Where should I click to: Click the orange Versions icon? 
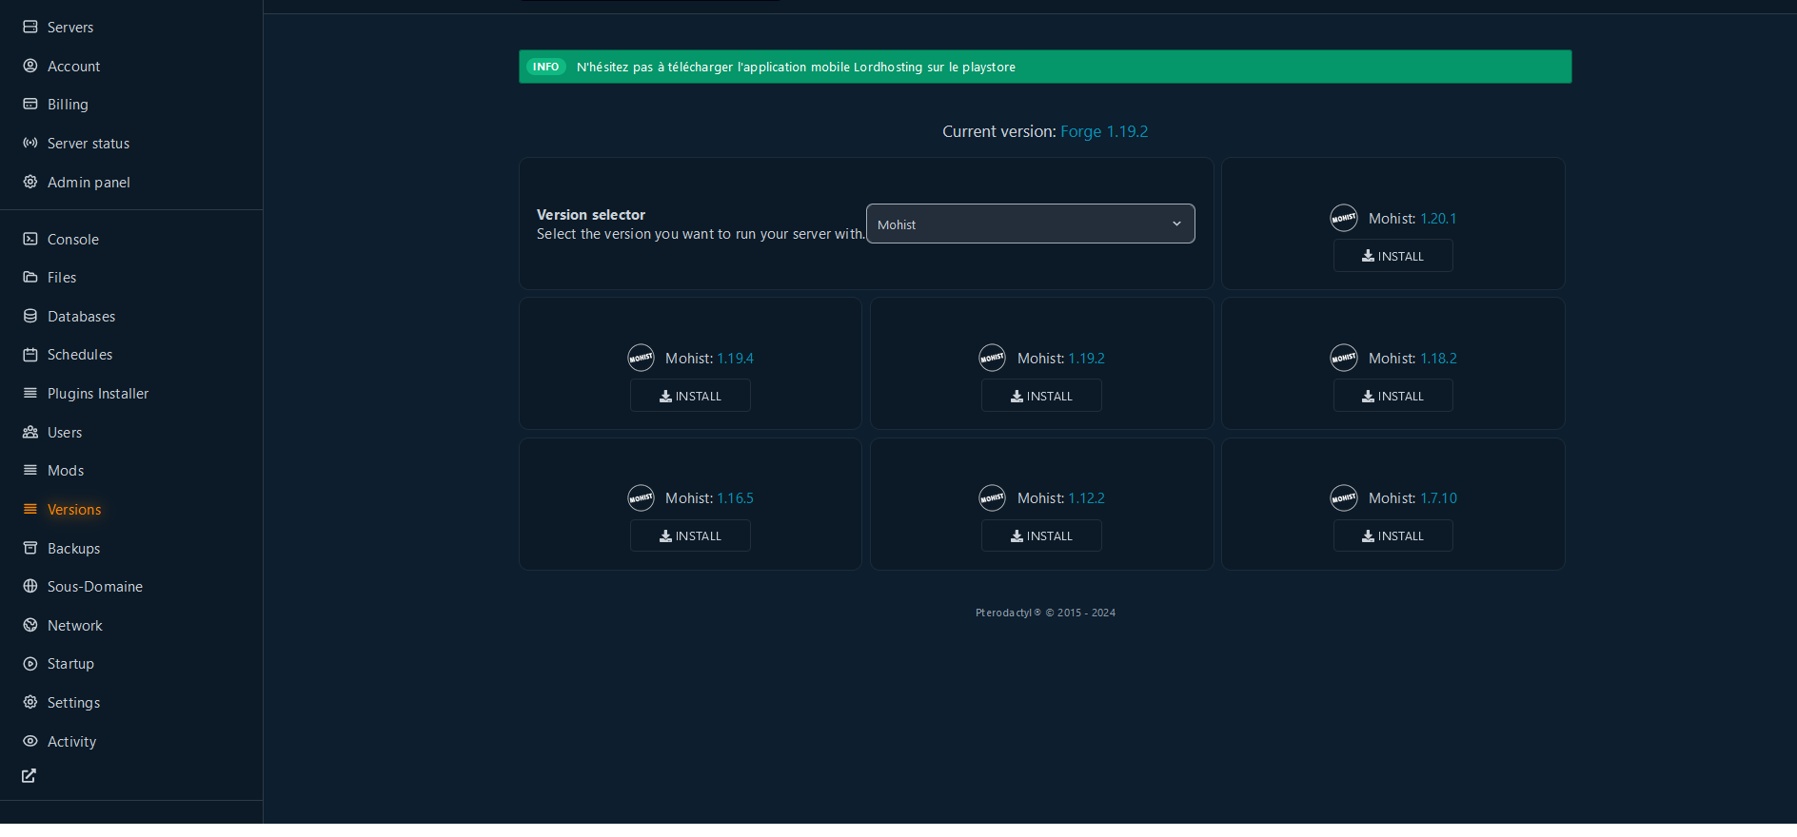point(30,509)
